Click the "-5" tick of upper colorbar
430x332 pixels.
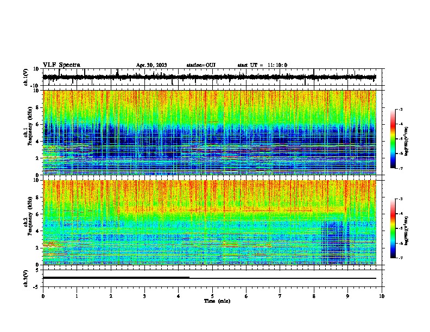click(401, 139)
